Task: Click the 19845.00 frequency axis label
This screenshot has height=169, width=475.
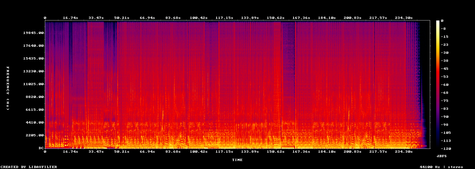Action: (33, 33)
